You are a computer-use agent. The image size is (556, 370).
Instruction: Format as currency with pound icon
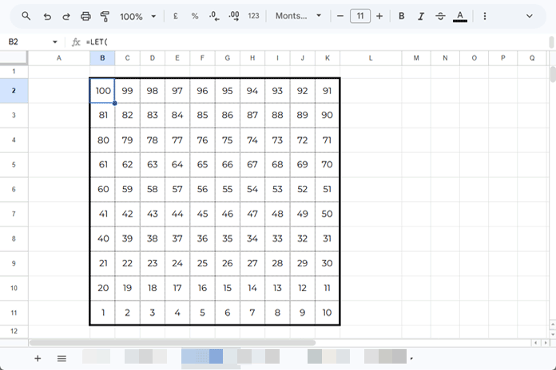(175, 16)
